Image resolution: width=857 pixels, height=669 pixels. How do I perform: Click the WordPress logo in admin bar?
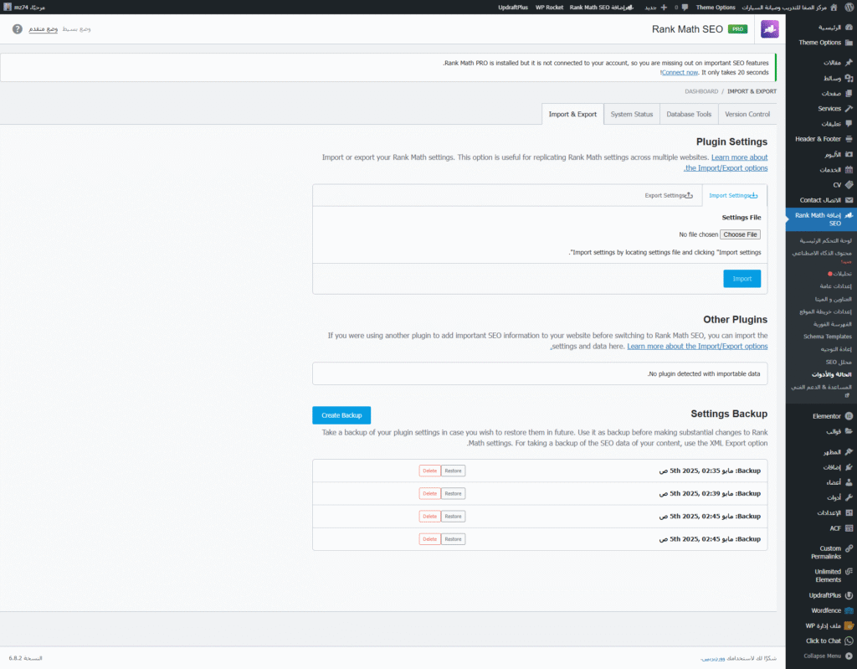tap(849, 7)
